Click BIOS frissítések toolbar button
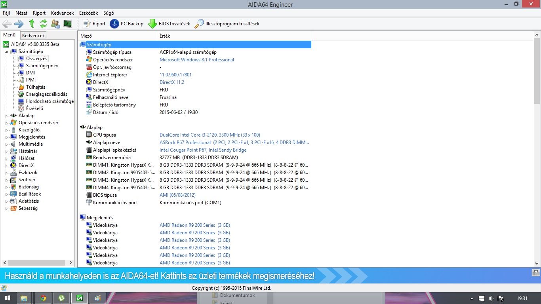This screenshot has height=304, width=541. [x=169, y=24]
